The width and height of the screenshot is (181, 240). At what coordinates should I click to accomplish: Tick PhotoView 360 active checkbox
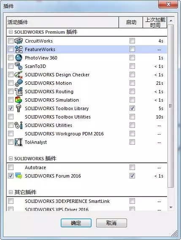(11, 58)
